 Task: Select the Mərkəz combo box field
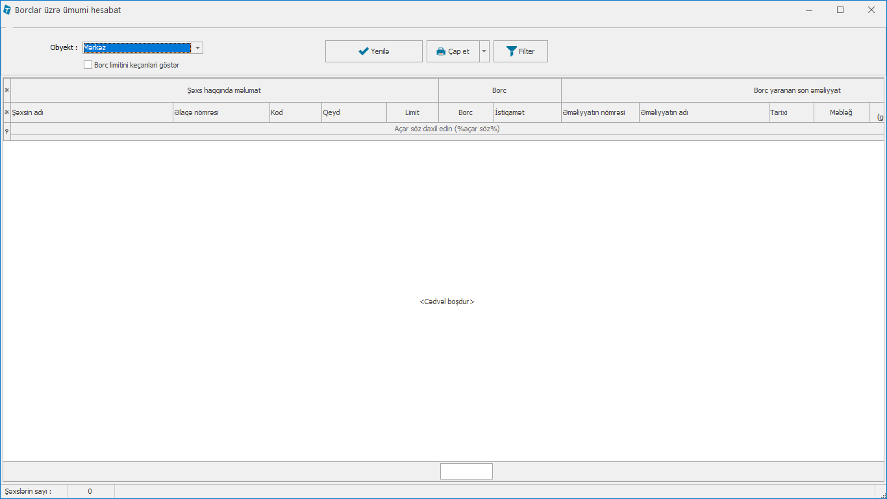coord(136,48)
